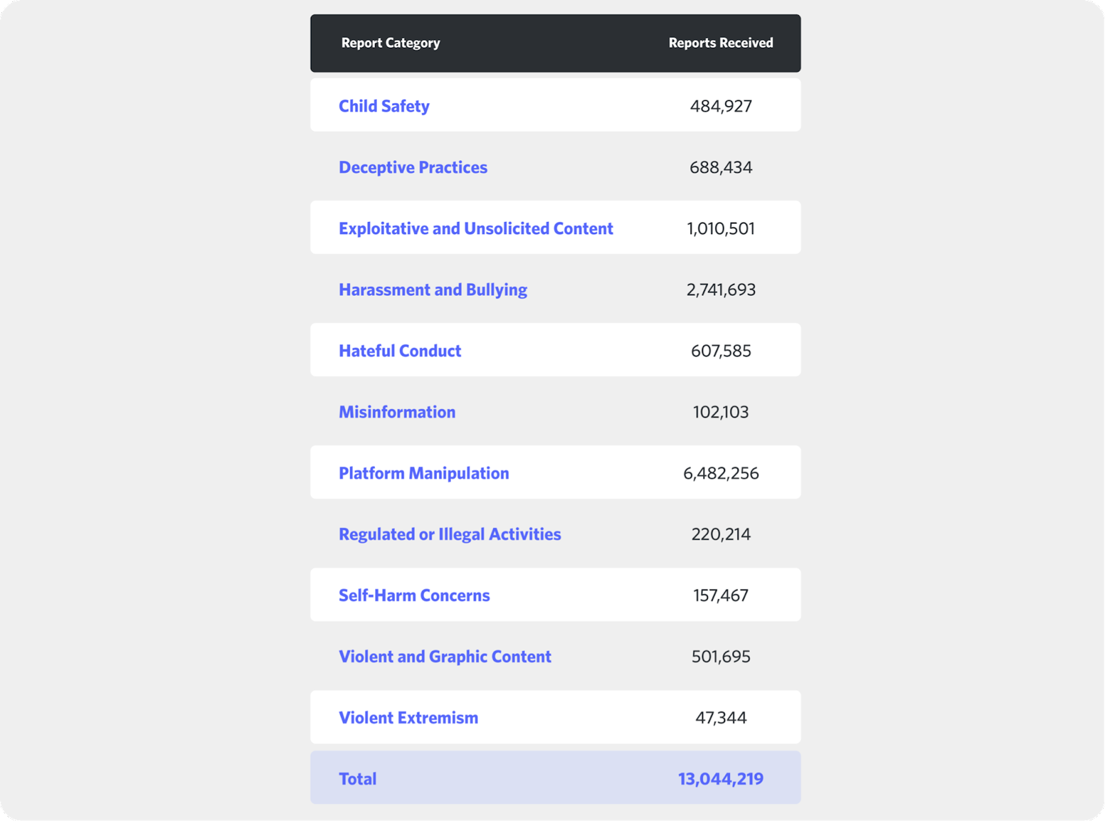Open the Harassment and Bullying category
The width and height of the screenshot is (1105, 821).
432,290
